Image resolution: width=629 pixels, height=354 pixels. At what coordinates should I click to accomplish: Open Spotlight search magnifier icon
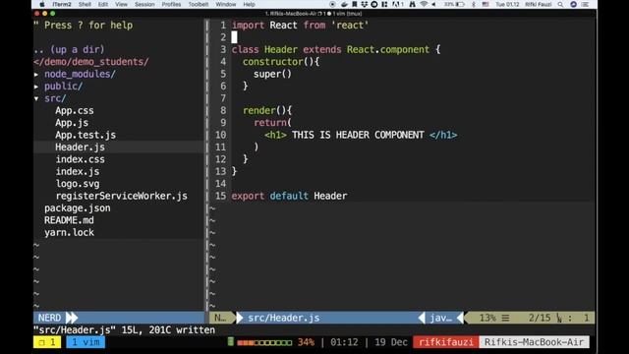coord(560,4)
